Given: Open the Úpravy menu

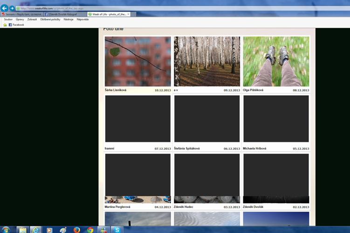Looking at the screenshot, I should (20, 20).
